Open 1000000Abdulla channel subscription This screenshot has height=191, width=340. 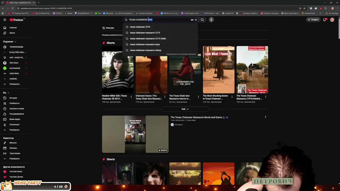(14, 47)
